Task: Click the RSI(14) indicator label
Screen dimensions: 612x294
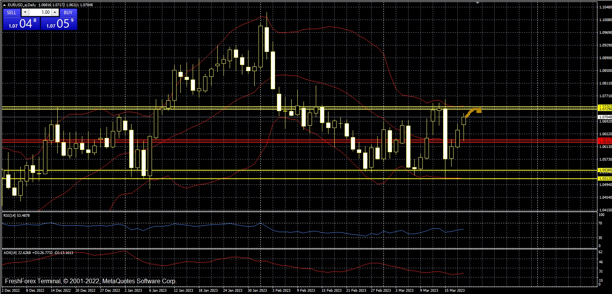Action: pos(17,216)
